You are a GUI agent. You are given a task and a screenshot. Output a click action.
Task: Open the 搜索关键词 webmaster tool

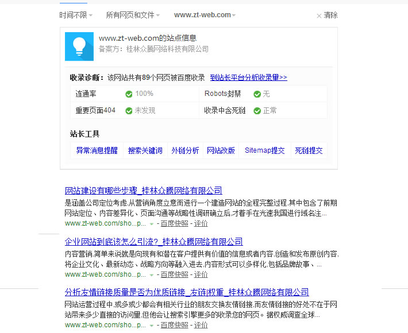[145, 150]
